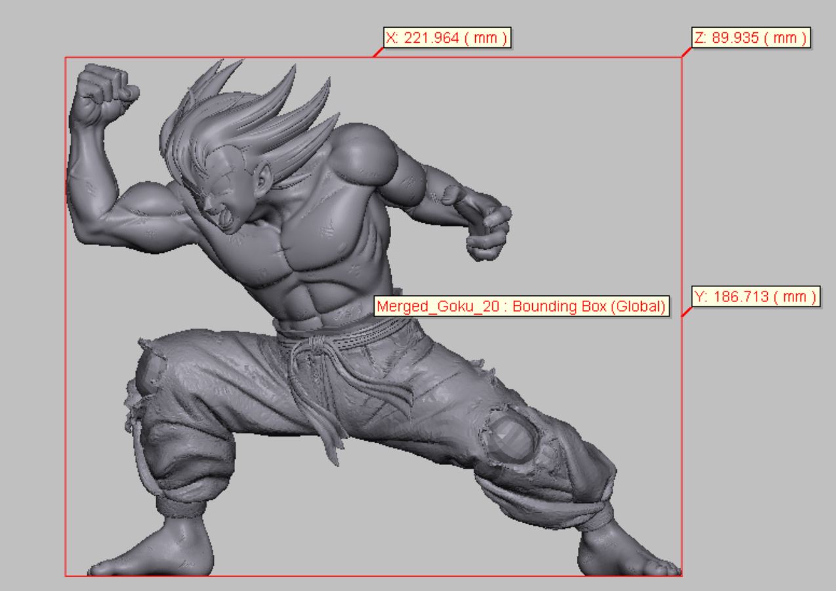Click the left edge of the red bounding box
Screen dimensions: 836x591
(65, 328)
